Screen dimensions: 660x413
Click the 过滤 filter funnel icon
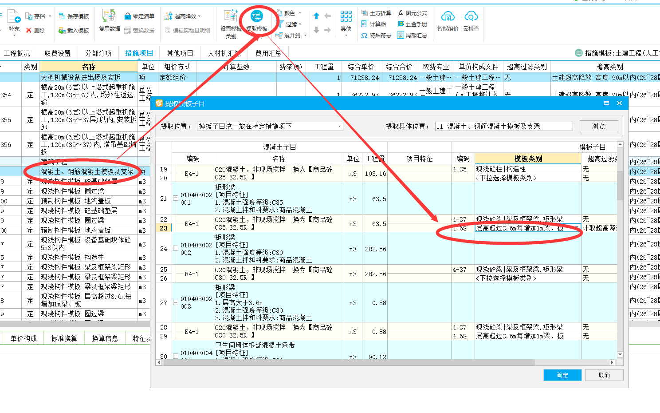279,24
